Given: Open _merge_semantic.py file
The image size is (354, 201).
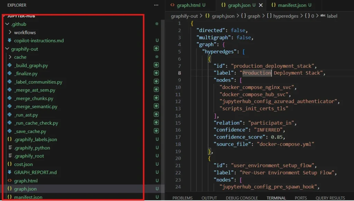Looking at the screenshot, I should coord(36,107).
